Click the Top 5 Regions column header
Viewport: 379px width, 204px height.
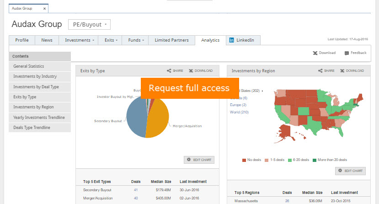coord(247,193)
